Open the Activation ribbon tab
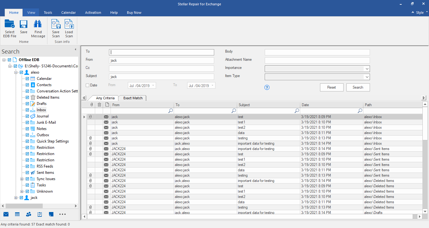The height and width of the screenshot is (228, 429). click(93, 13)
